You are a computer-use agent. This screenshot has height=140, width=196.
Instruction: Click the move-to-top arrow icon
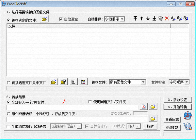click(x=135, y=19)
